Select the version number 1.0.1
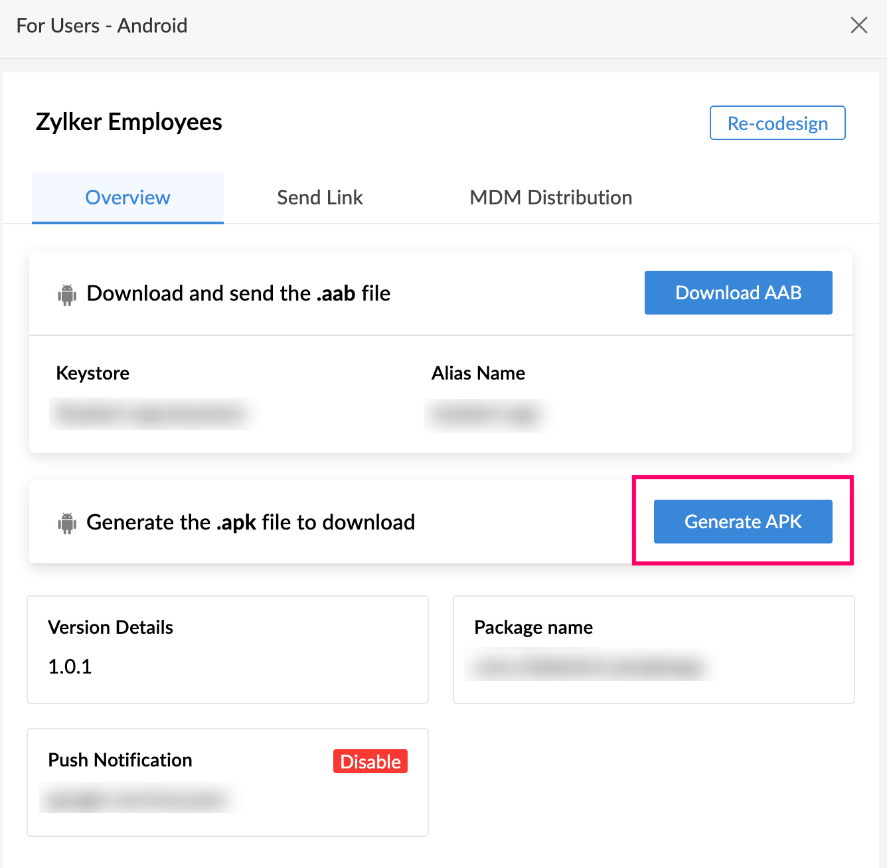887x868 pixels. point(70,666)
